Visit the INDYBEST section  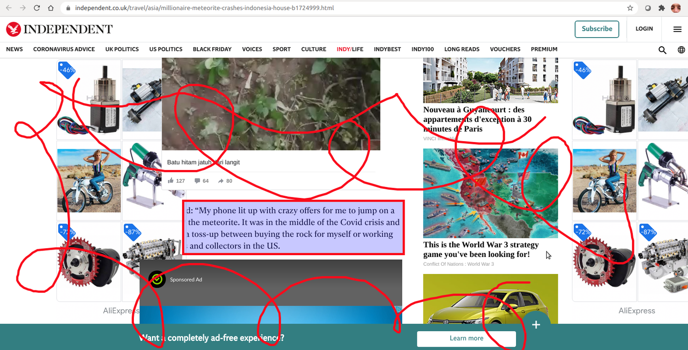(x=388, y=49)
